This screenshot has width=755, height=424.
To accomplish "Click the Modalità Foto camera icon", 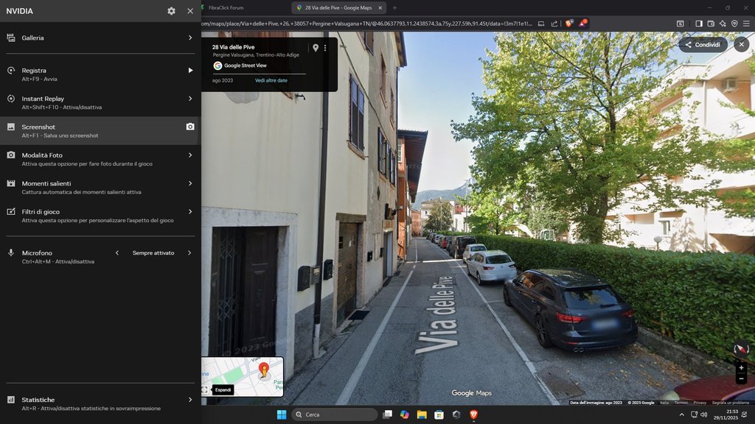I will (x=10, y=155).
